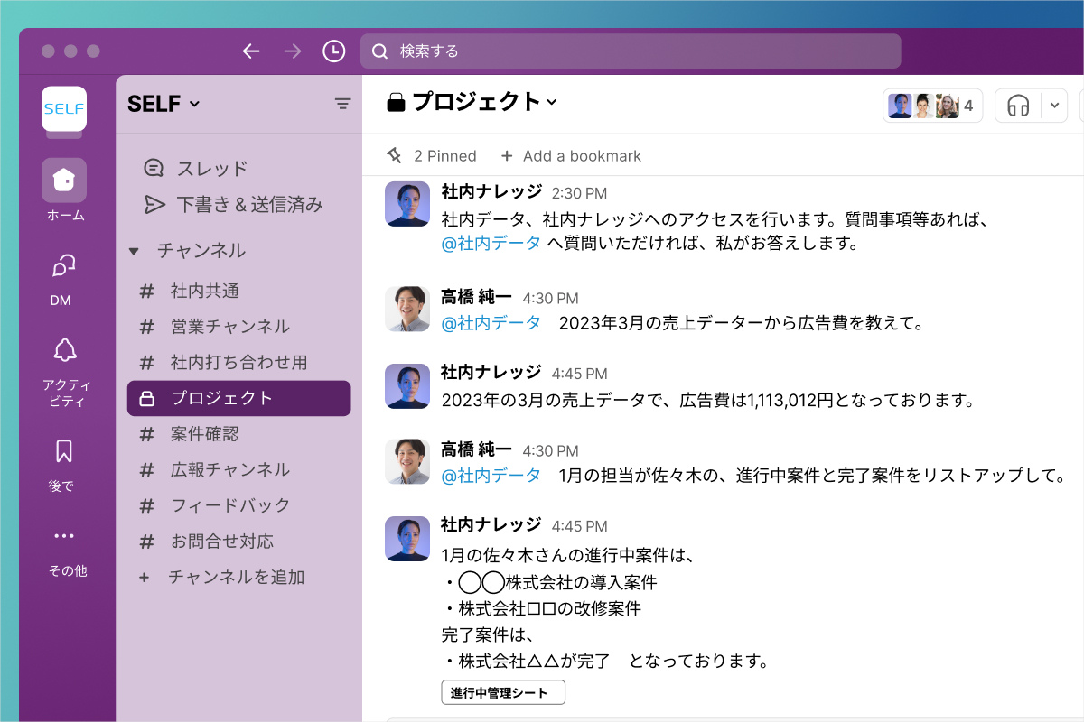Click the back navigation arrow
Viewport: 1084px width, 722px height.
pos(251,51)
